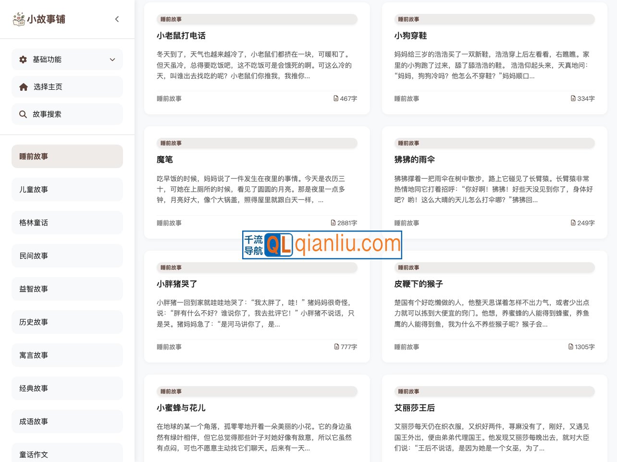
Task: Select the gear icon beside 基础功能
Action: click(x=23, y=59)
